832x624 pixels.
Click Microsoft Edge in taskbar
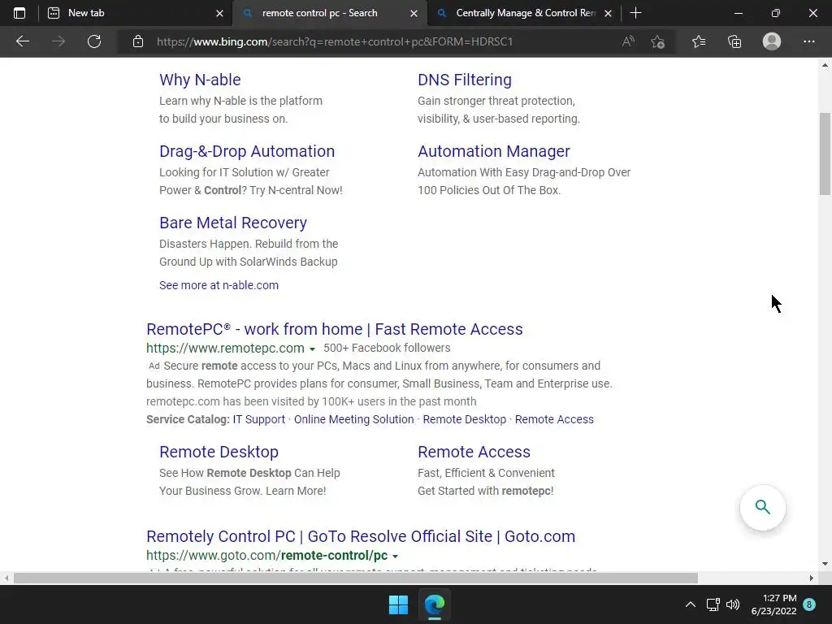pos(435,604)
